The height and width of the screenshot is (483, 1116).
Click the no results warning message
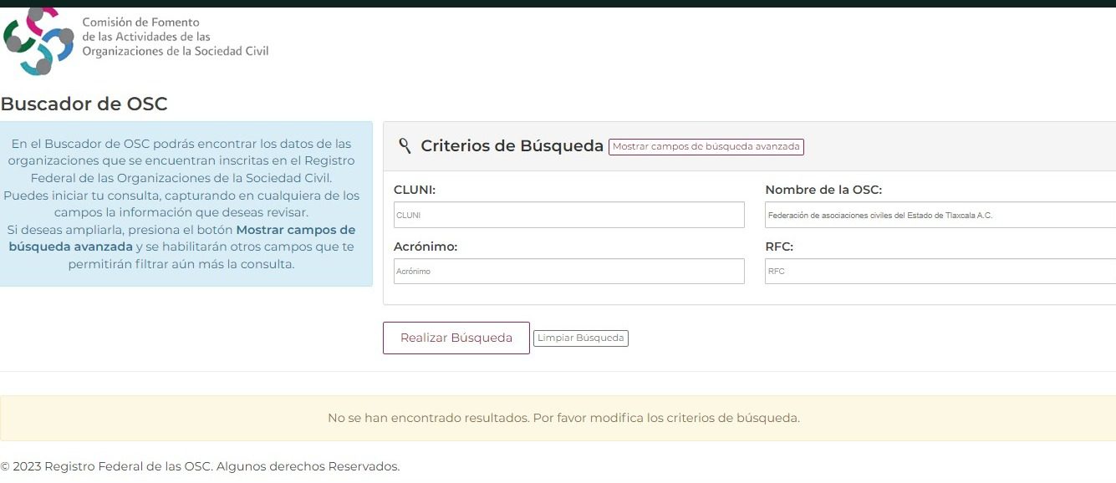click(x=564, y=418)
